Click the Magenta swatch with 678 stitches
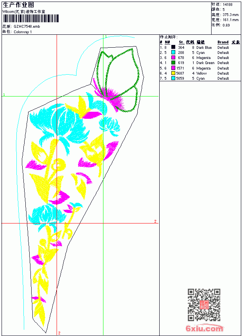 173,57
